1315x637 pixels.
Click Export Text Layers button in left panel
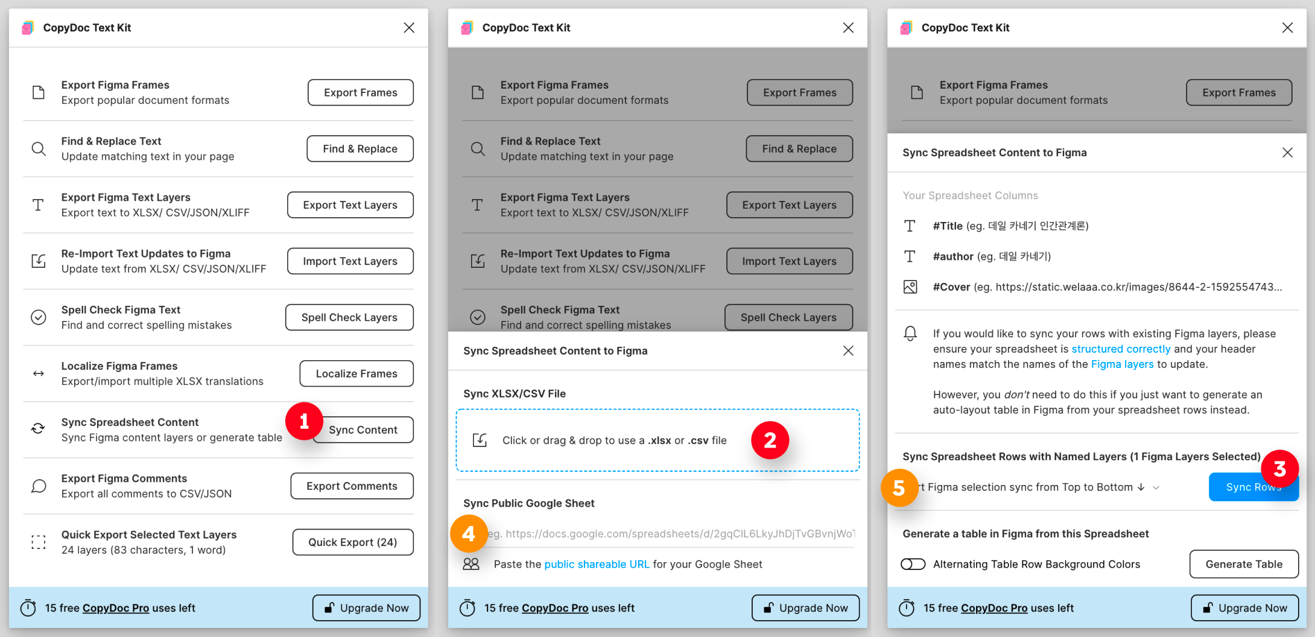point(350,204)
